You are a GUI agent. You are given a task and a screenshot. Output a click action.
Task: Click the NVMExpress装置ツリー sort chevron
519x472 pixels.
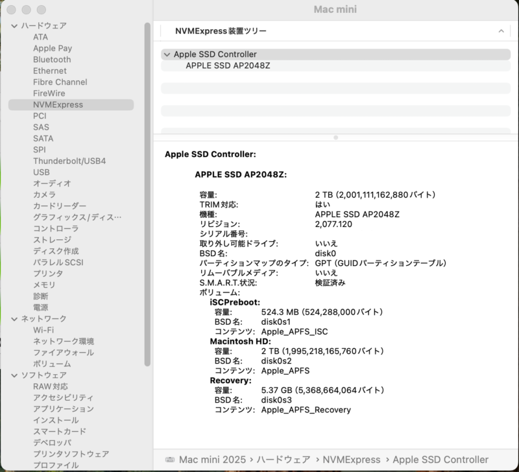point(501,31)
